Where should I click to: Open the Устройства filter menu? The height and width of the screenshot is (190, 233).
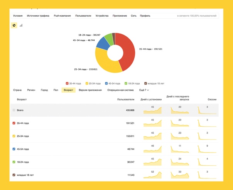pyautogui.click(x=102, y=16)
